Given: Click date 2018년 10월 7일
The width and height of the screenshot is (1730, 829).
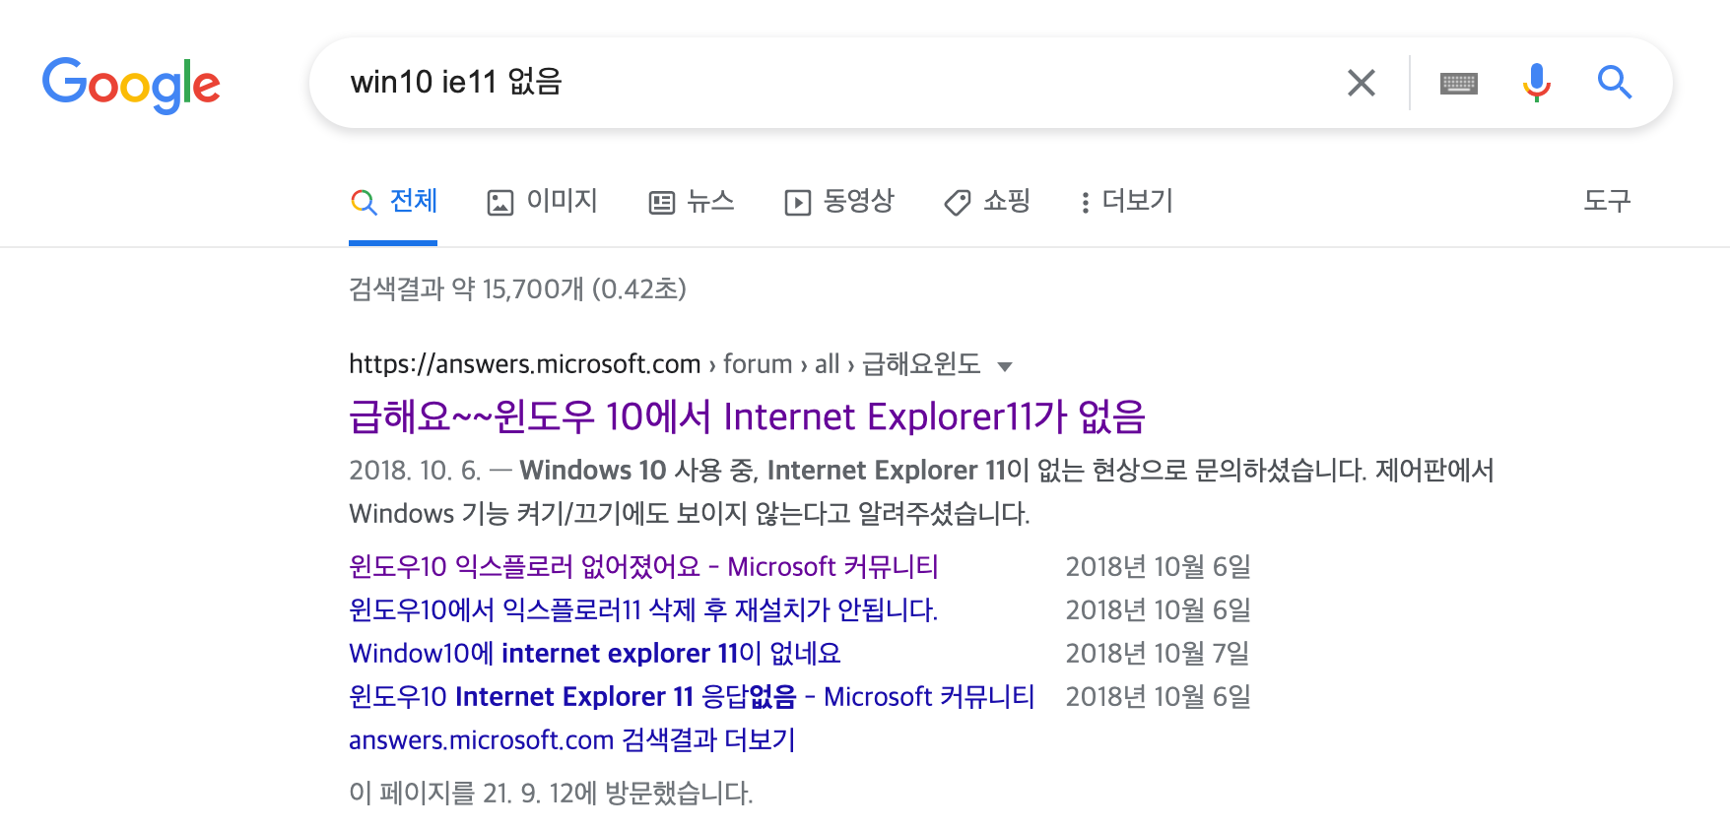Looking at the screenshot, I should point(1158,654).
